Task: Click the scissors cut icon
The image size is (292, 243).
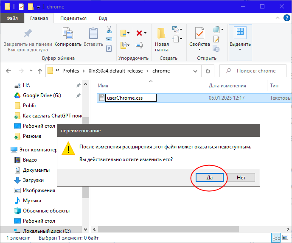Action: (x=109, y=30)
